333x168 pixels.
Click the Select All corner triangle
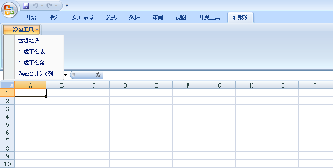pyautogui.click(x=7, y=85)
